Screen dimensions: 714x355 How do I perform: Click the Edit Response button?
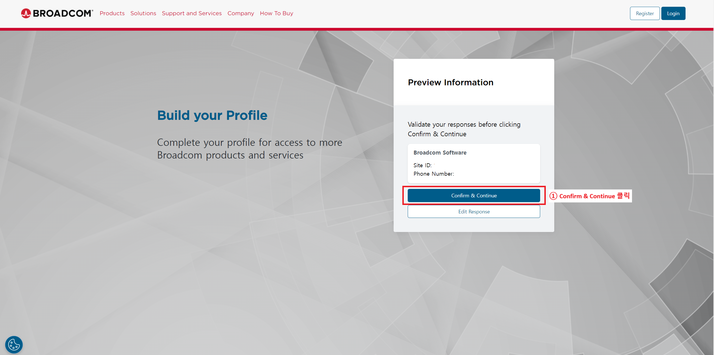coord(474,211)
